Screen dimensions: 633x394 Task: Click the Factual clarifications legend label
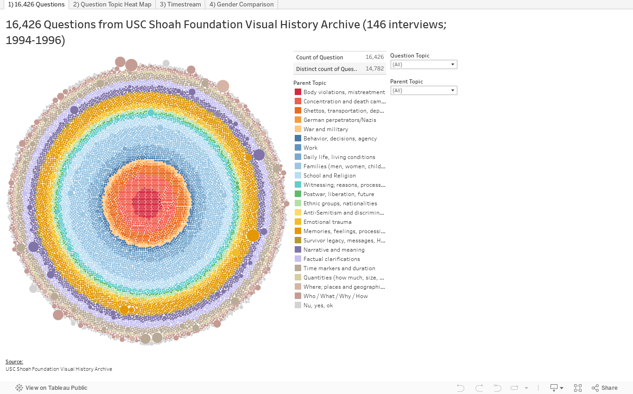[x=332, y=259]
